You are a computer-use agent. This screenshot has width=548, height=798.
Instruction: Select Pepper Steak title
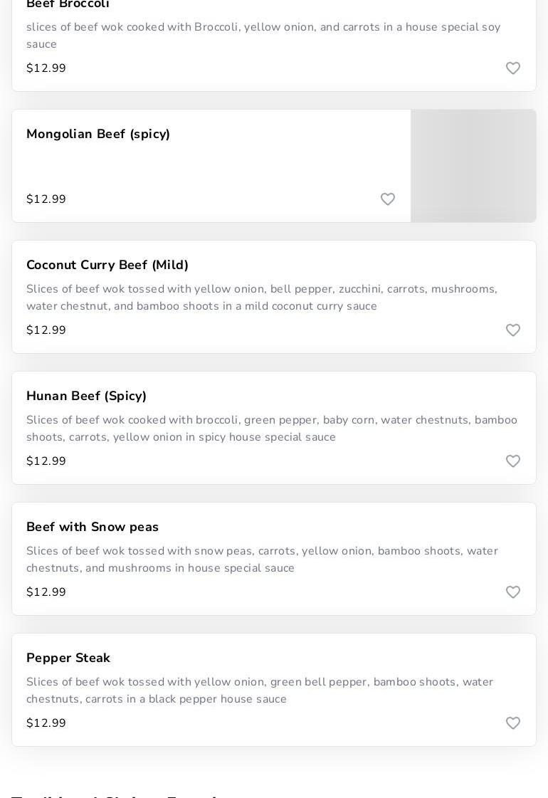click(x=68, y=658)
